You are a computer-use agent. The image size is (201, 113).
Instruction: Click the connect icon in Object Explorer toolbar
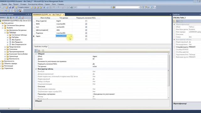[x=8, y=18]
